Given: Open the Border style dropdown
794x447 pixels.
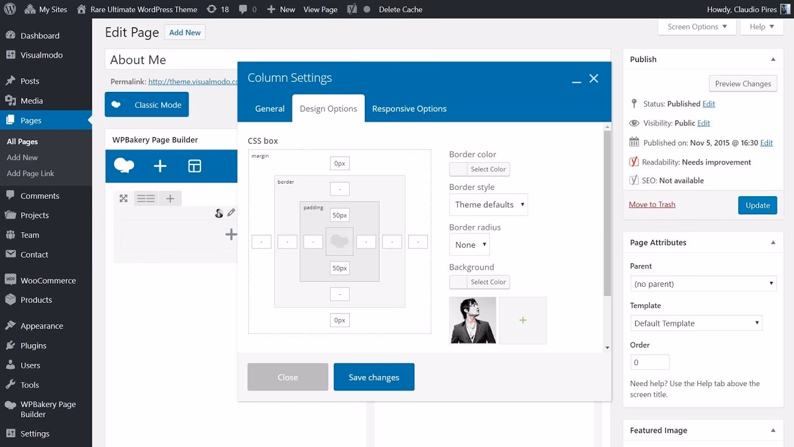Looking at the screenshot, I should point(488,204).
